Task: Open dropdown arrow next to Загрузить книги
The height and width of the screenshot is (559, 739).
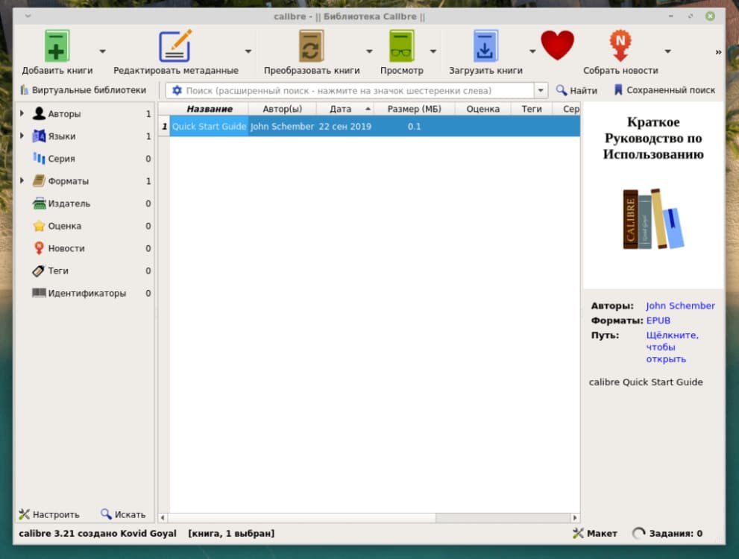Action: tap(532, 51)
